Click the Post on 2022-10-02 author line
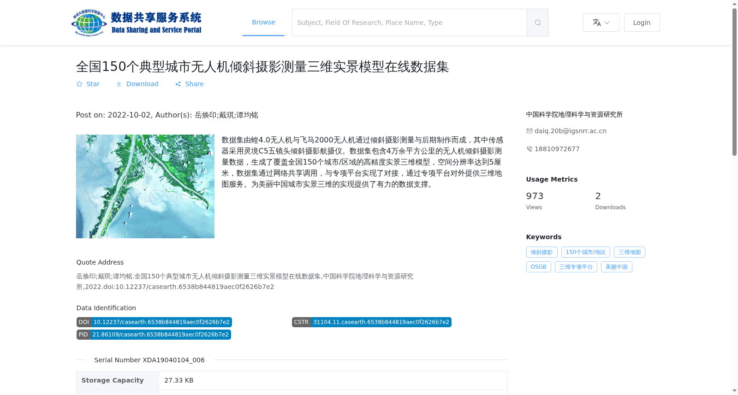 tap(167, 115)
